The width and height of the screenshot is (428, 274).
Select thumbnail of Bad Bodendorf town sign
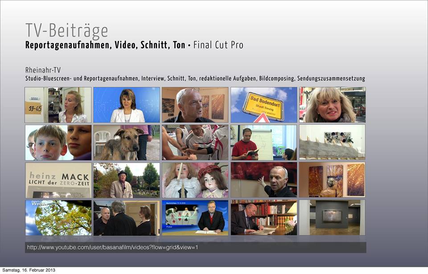coord(263,105)
